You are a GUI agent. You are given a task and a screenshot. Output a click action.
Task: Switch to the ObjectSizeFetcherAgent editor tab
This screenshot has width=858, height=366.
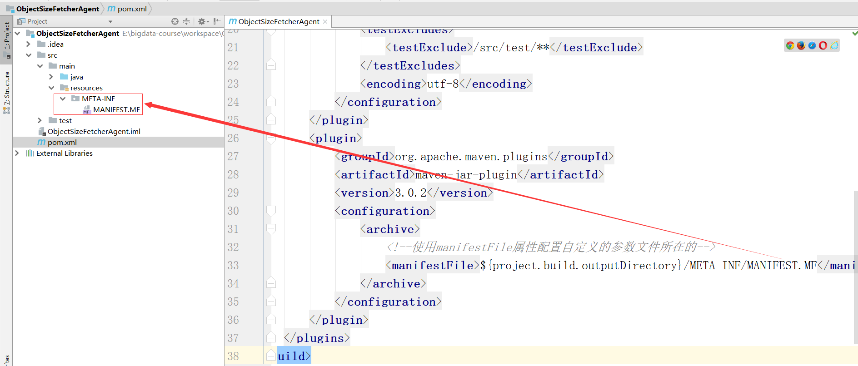(x=279, y=21)
